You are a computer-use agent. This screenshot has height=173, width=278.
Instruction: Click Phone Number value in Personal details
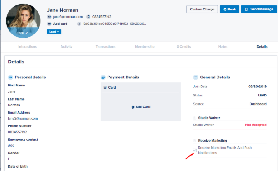[17, 132]
